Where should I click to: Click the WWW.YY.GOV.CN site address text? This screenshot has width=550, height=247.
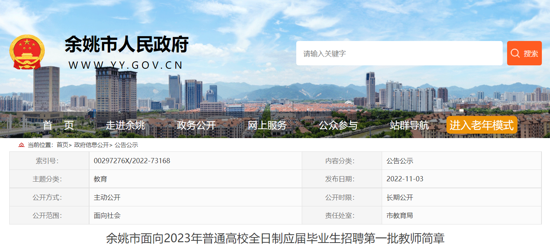coord(126,65)
